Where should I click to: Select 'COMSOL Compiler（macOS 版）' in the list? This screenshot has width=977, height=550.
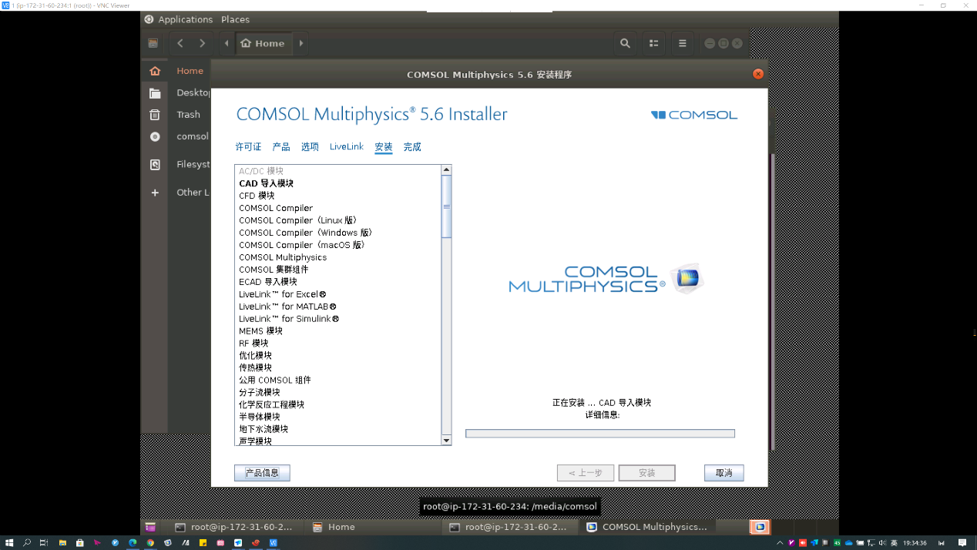point(302,245)
